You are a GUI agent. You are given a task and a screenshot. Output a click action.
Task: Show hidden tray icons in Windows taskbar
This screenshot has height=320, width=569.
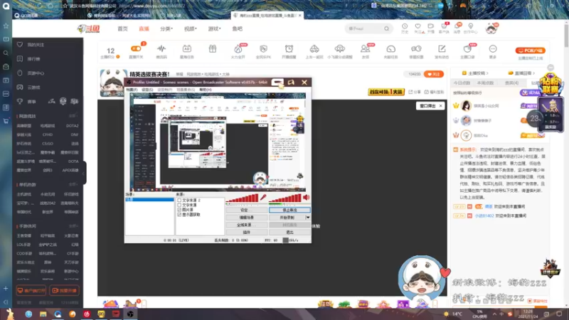coord(494,314)
